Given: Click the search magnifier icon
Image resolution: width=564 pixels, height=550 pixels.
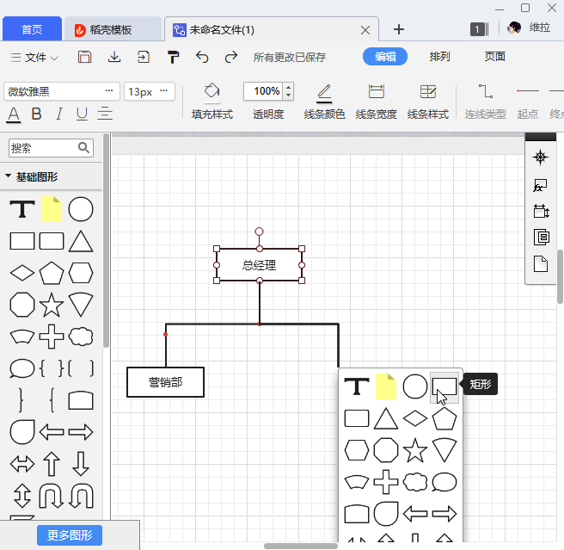Looking at the screenshot, I should (83, 148).
